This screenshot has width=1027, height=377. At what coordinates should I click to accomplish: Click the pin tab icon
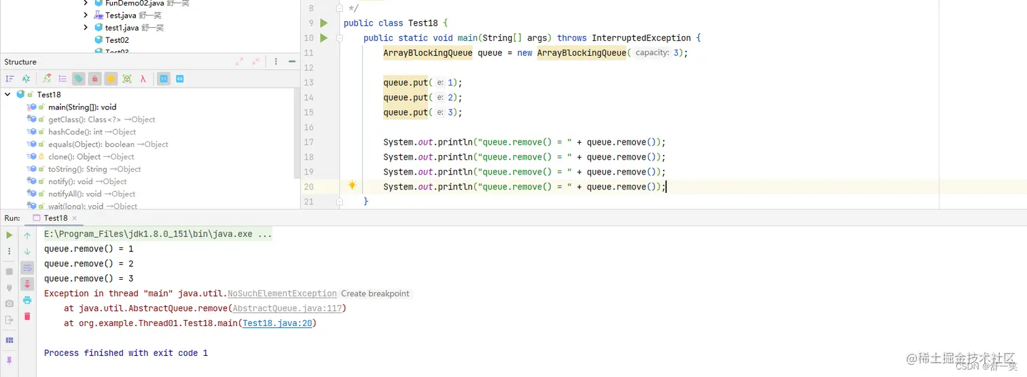point(10,360)
